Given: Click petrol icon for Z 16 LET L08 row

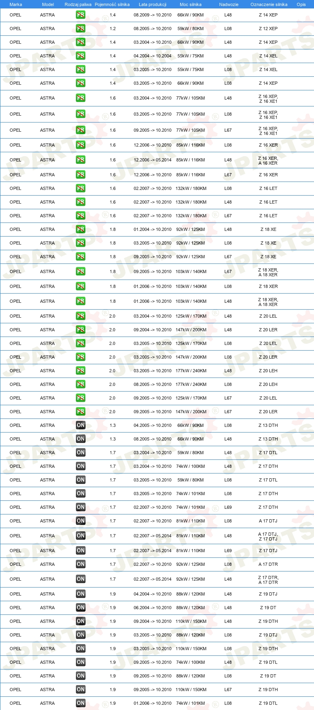Looking at the screenshot, I should (x=81, y=188).
